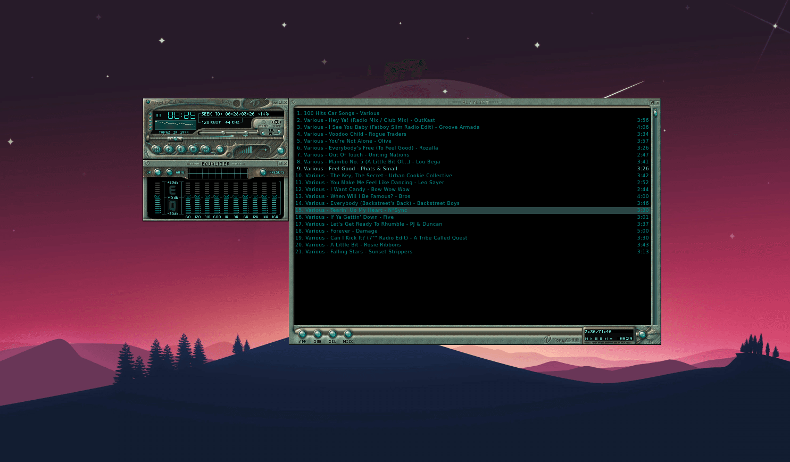Image resolution: width=790 pixels, height=462 pixels.
Task: Select track "Voodoo Child - Rogue Traders"
Action: 472,134
